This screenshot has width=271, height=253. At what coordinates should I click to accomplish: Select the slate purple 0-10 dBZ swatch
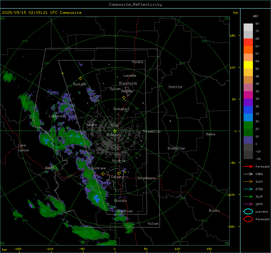pyautogui.click(x=248, y=140)
